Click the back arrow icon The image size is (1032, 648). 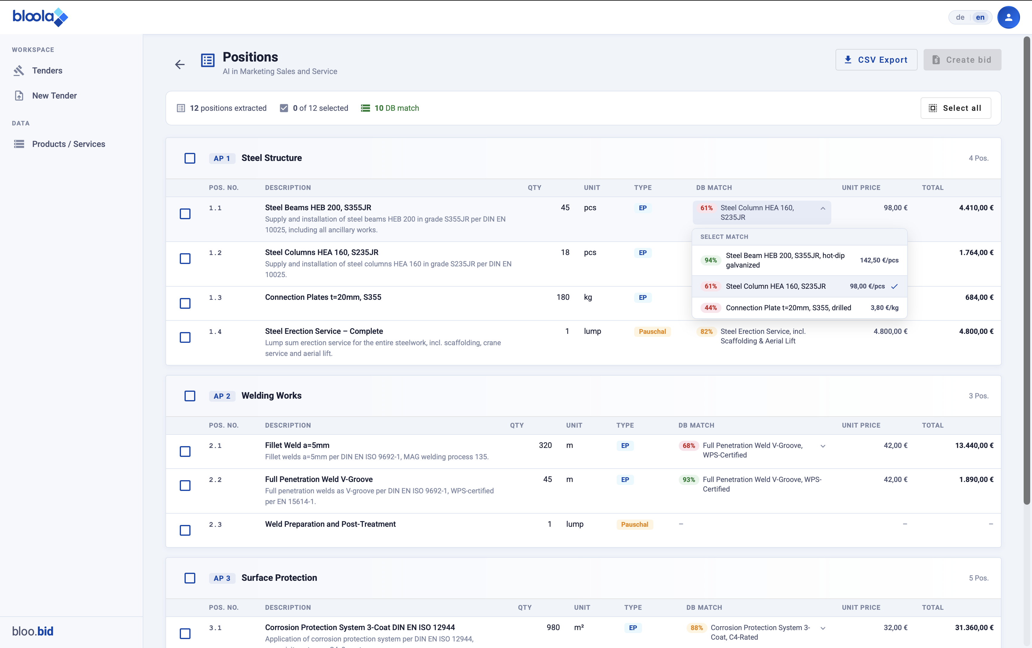(x=179, y=64)
